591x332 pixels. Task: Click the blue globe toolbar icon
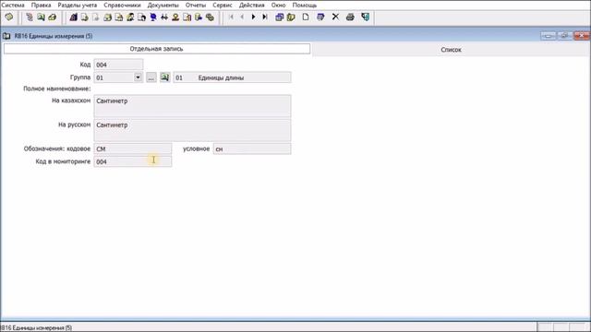153,18
